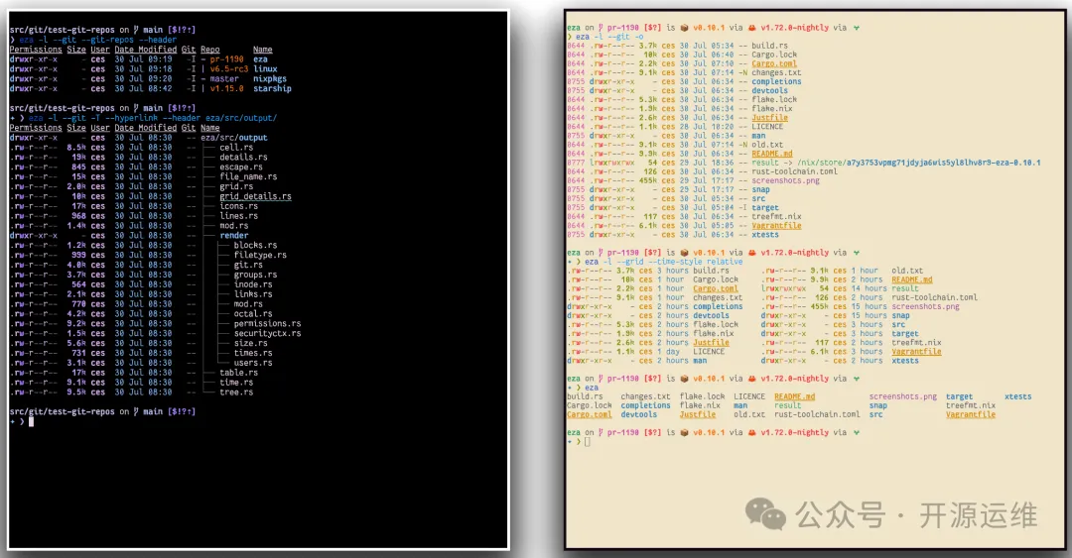The width and height of the screenshot is (1072, 558).
Task: Select permissions.rs under the render folder
Action: pyautogui.click(x=267, y=323)
